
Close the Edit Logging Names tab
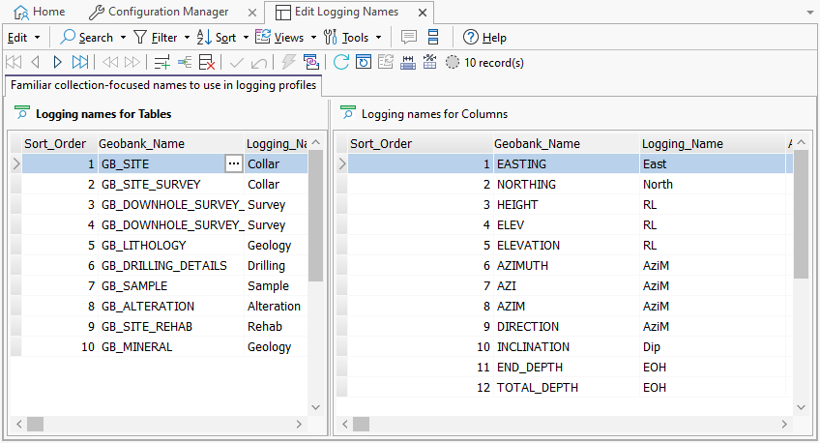point(422,13)
